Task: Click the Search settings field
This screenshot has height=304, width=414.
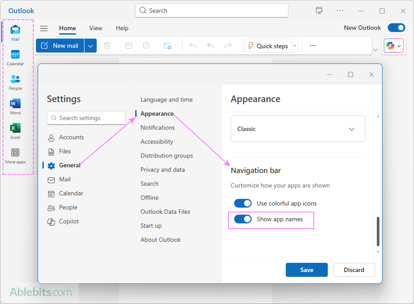Action: coord(86,118)
